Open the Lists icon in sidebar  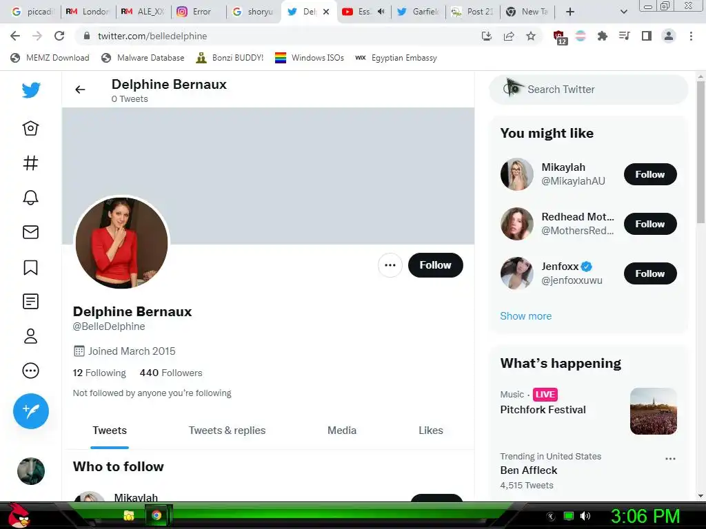click(x=30, y=302)
